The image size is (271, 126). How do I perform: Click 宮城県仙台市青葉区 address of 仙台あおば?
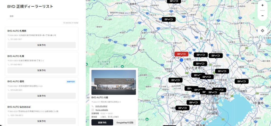(x=33, y=111)
